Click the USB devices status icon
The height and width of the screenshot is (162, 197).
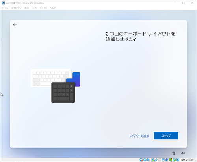(x=156, y=160)
